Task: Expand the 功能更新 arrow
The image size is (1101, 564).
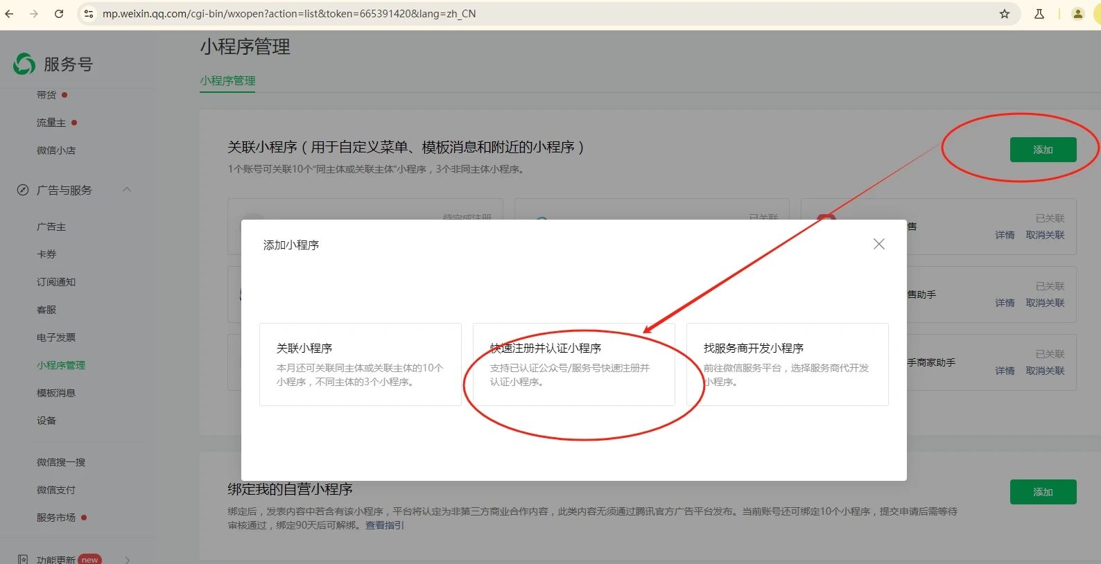Action: [128, 559]
